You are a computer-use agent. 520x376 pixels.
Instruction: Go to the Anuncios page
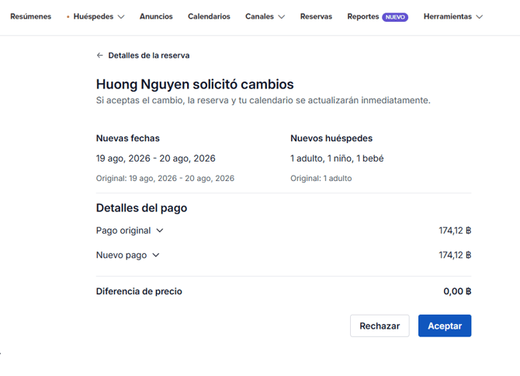tap(156, 16)
